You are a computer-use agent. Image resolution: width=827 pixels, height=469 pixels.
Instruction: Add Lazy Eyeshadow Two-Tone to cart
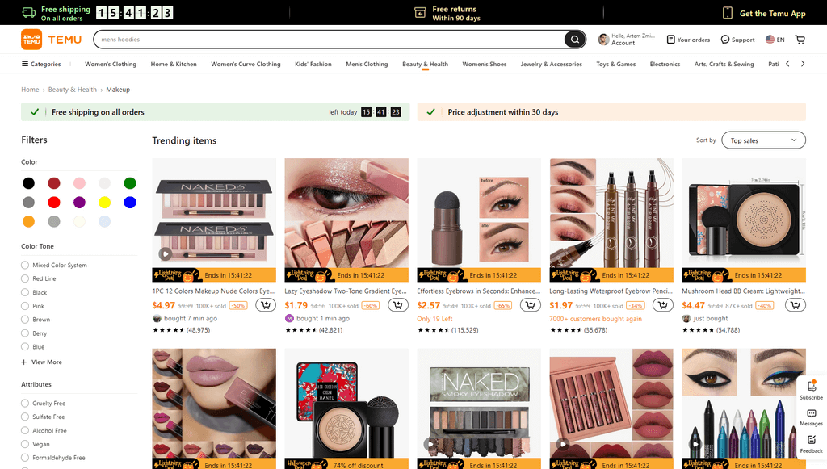(398, 304)
